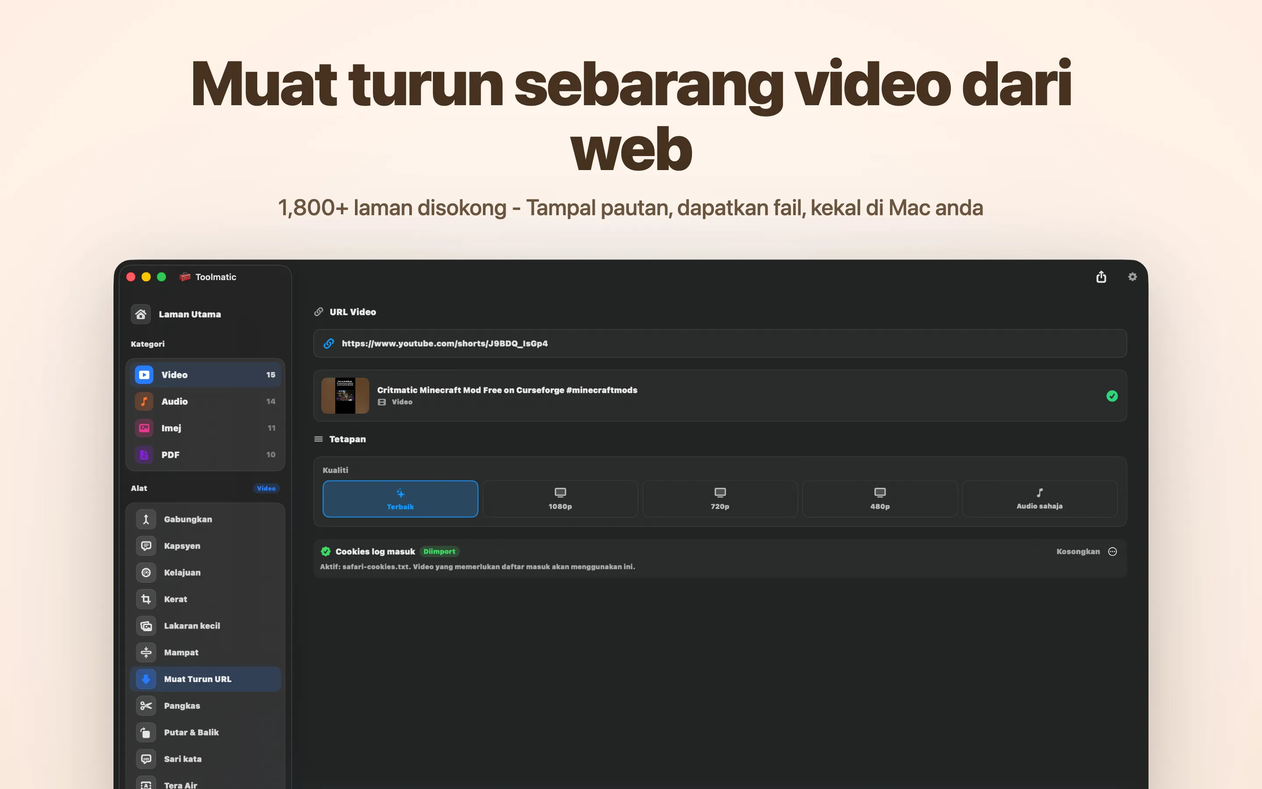The width and height of the screenshot is (1262, 789).
Task: Click the Toolmatic toolbox app icon
Action: [x=184, y=277]
